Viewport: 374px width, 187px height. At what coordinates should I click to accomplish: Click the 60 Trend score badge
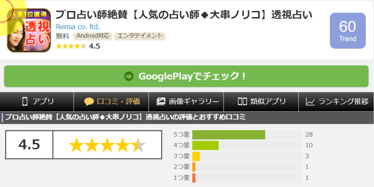click(x=348, y=31)
